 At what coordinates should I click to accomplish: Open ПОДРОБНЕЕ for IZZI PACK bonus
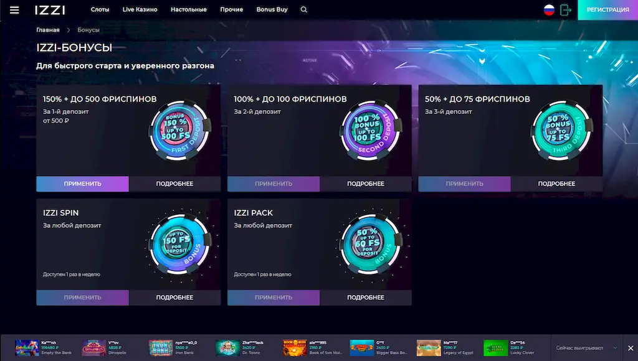point(366,298)
